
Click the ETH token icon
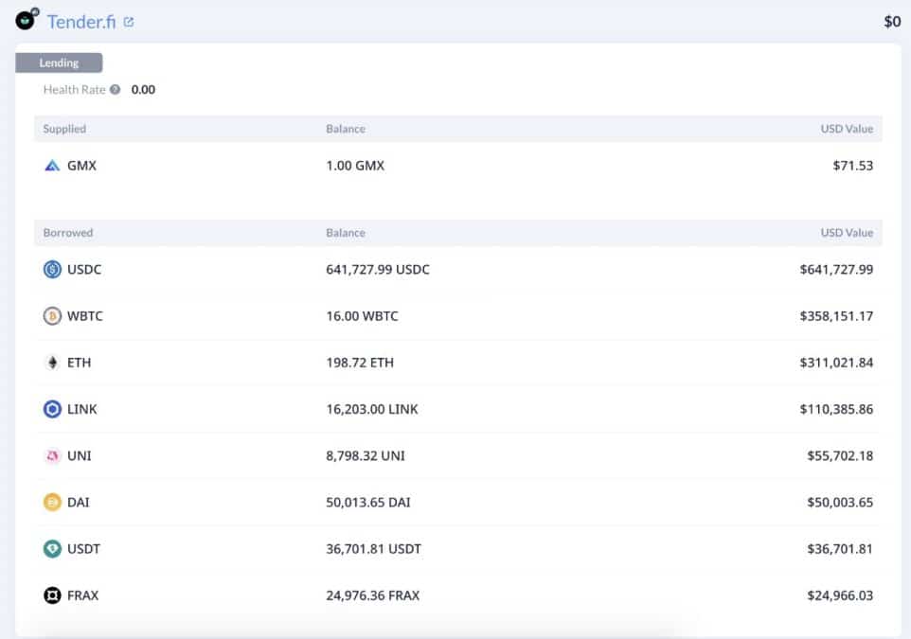pyautogui.click(x=52, y=363)
